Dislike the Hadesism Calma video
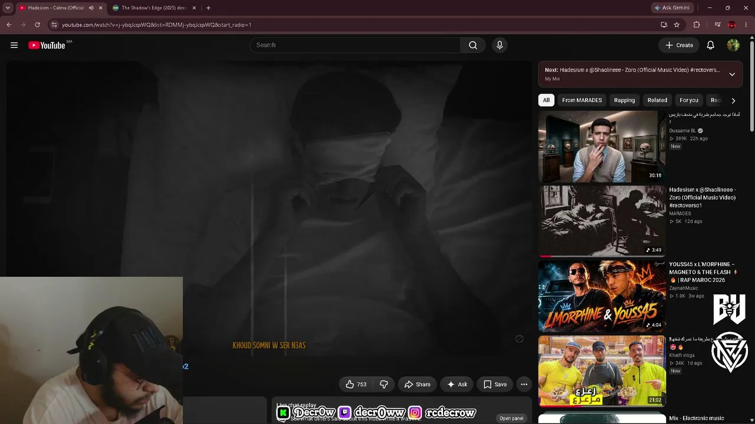755x424 pixels. click(x=384, y=385)
